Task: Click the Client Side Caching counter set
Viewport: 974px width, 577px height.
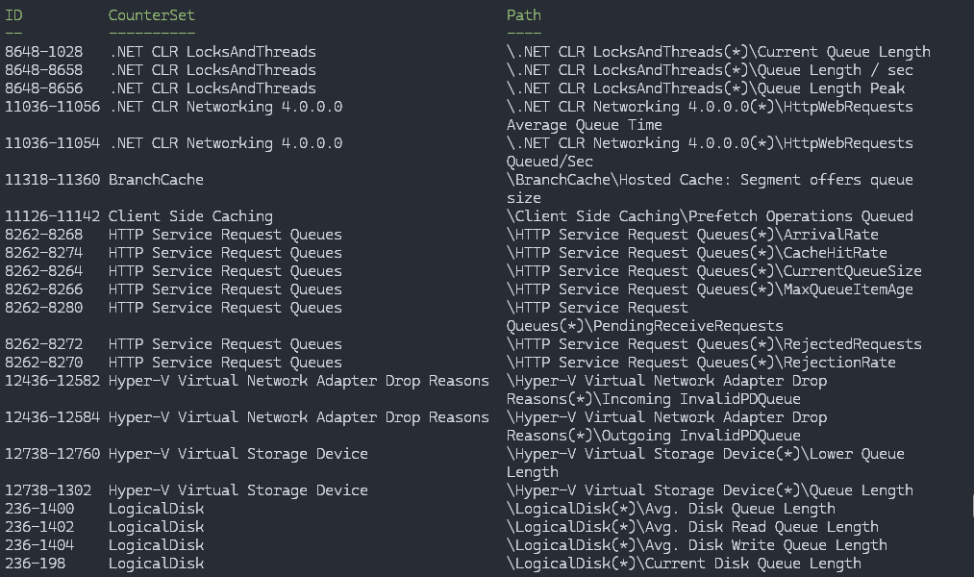Action: [190, 216]
